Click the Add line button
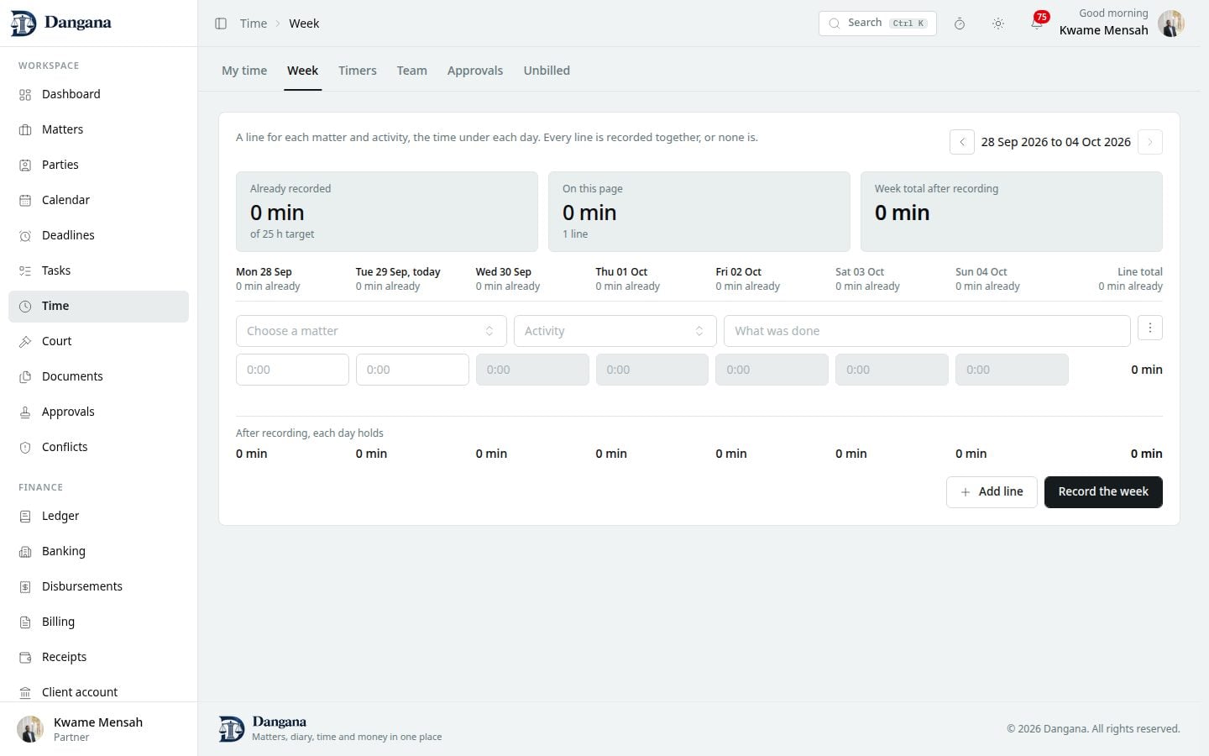1209x756 pixels. (992, 492)
